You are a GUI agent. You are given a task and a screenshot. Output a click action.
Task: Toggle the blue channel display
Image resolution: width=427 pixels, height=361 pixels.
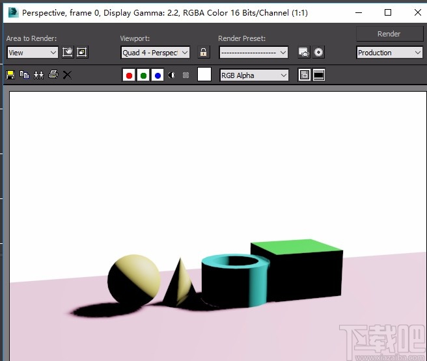158,75
